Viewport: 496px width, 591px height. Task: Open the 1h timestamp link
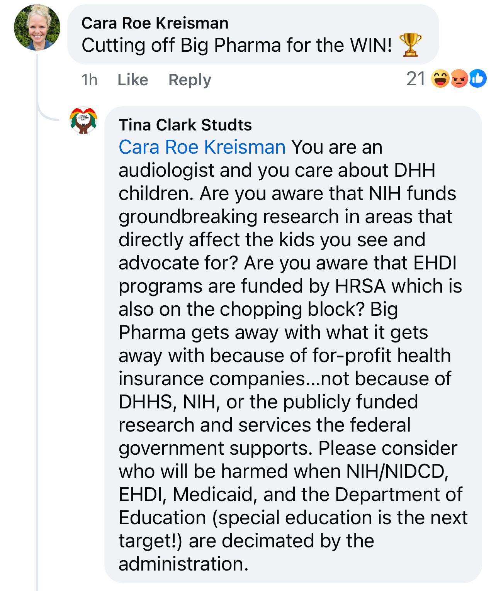[x=89, y=80]
